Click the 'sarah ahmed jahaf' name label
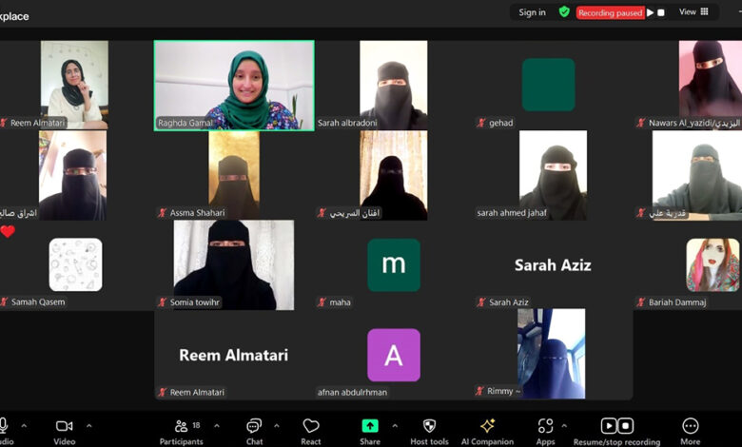Viewport: 742px width, 447px height. click(x=512, y=213)
